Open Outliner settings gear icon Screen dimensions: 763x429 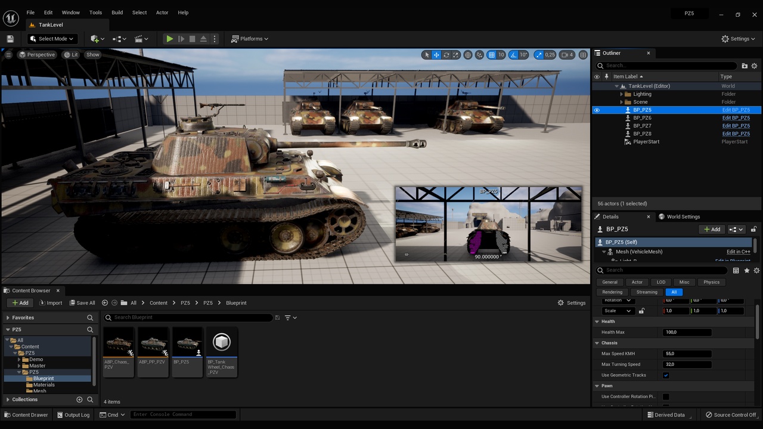coord(754,66)
